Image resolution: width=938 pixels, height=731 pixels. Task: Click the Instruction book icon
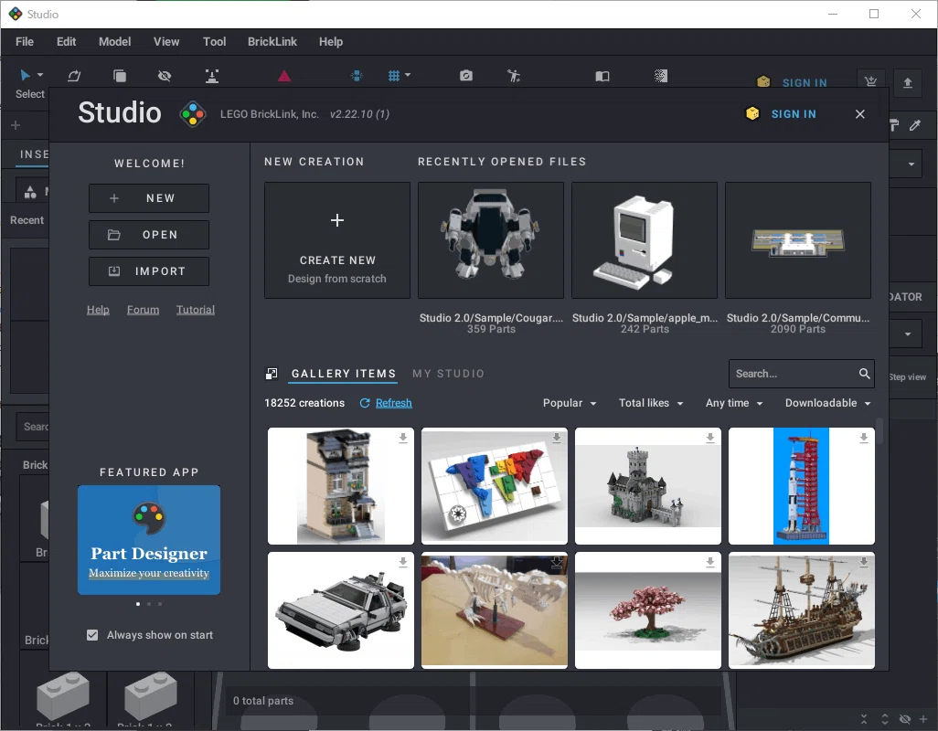[x=602, y=76]
